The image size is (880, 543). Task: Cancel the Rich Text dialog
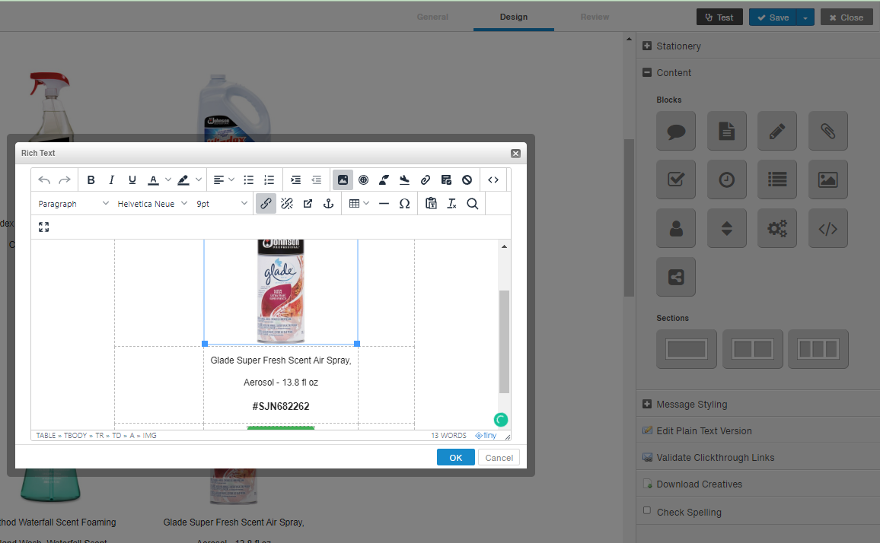click(499, 458)
